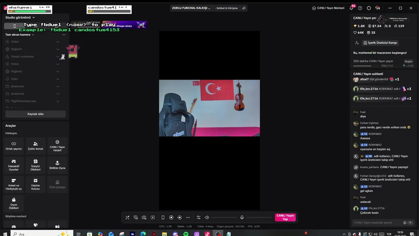Image resolution: width=419 pixels, height=236 pixels.
Task: Open Birlikte Oyna tool
Action: click(57, 165)
